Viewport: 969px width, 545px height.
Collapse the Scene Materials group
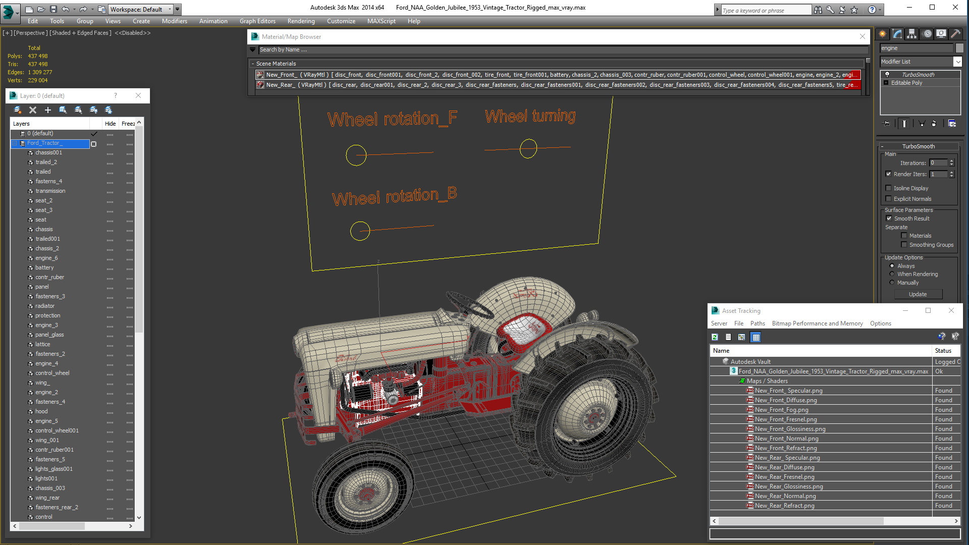click(x=253, y=64)
